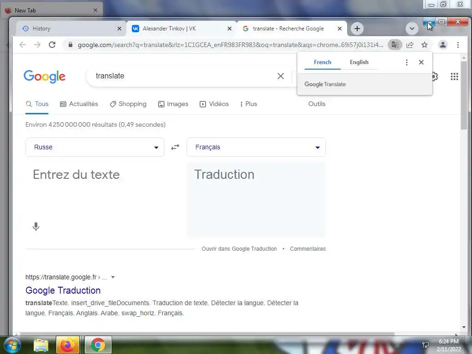Clear the search box with X
Viewport: 472px width, 354px height.
[281, 76]
